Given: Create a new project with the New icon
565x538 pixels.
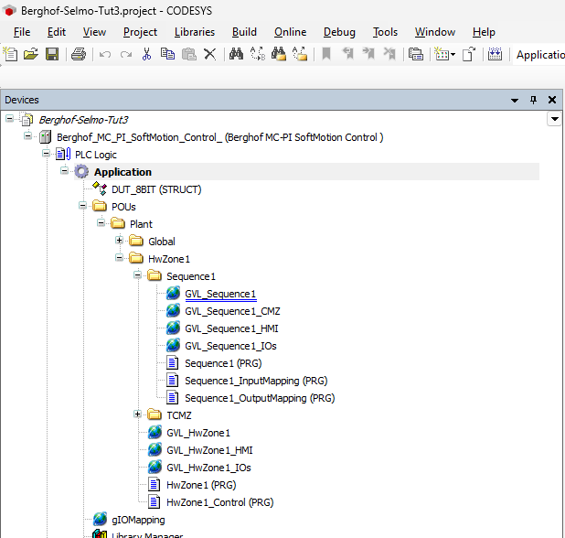Looking at the screenshot, I should [x=10, y=55].
